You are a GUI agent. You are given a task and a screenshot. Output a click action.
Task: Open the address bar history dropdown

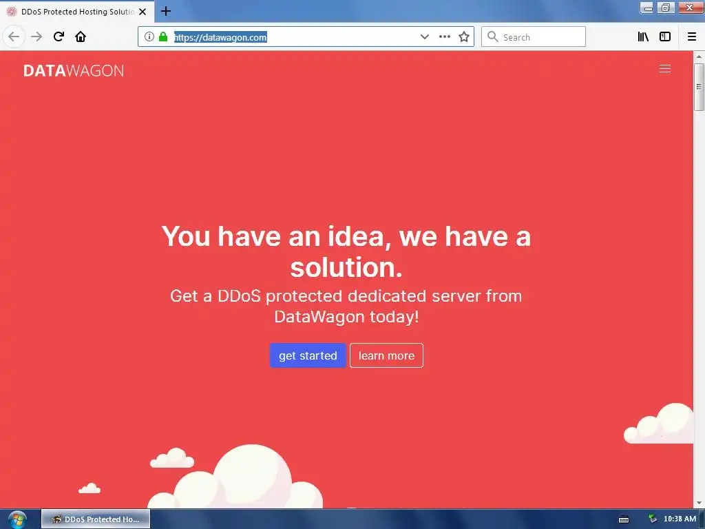pos(424,37)
